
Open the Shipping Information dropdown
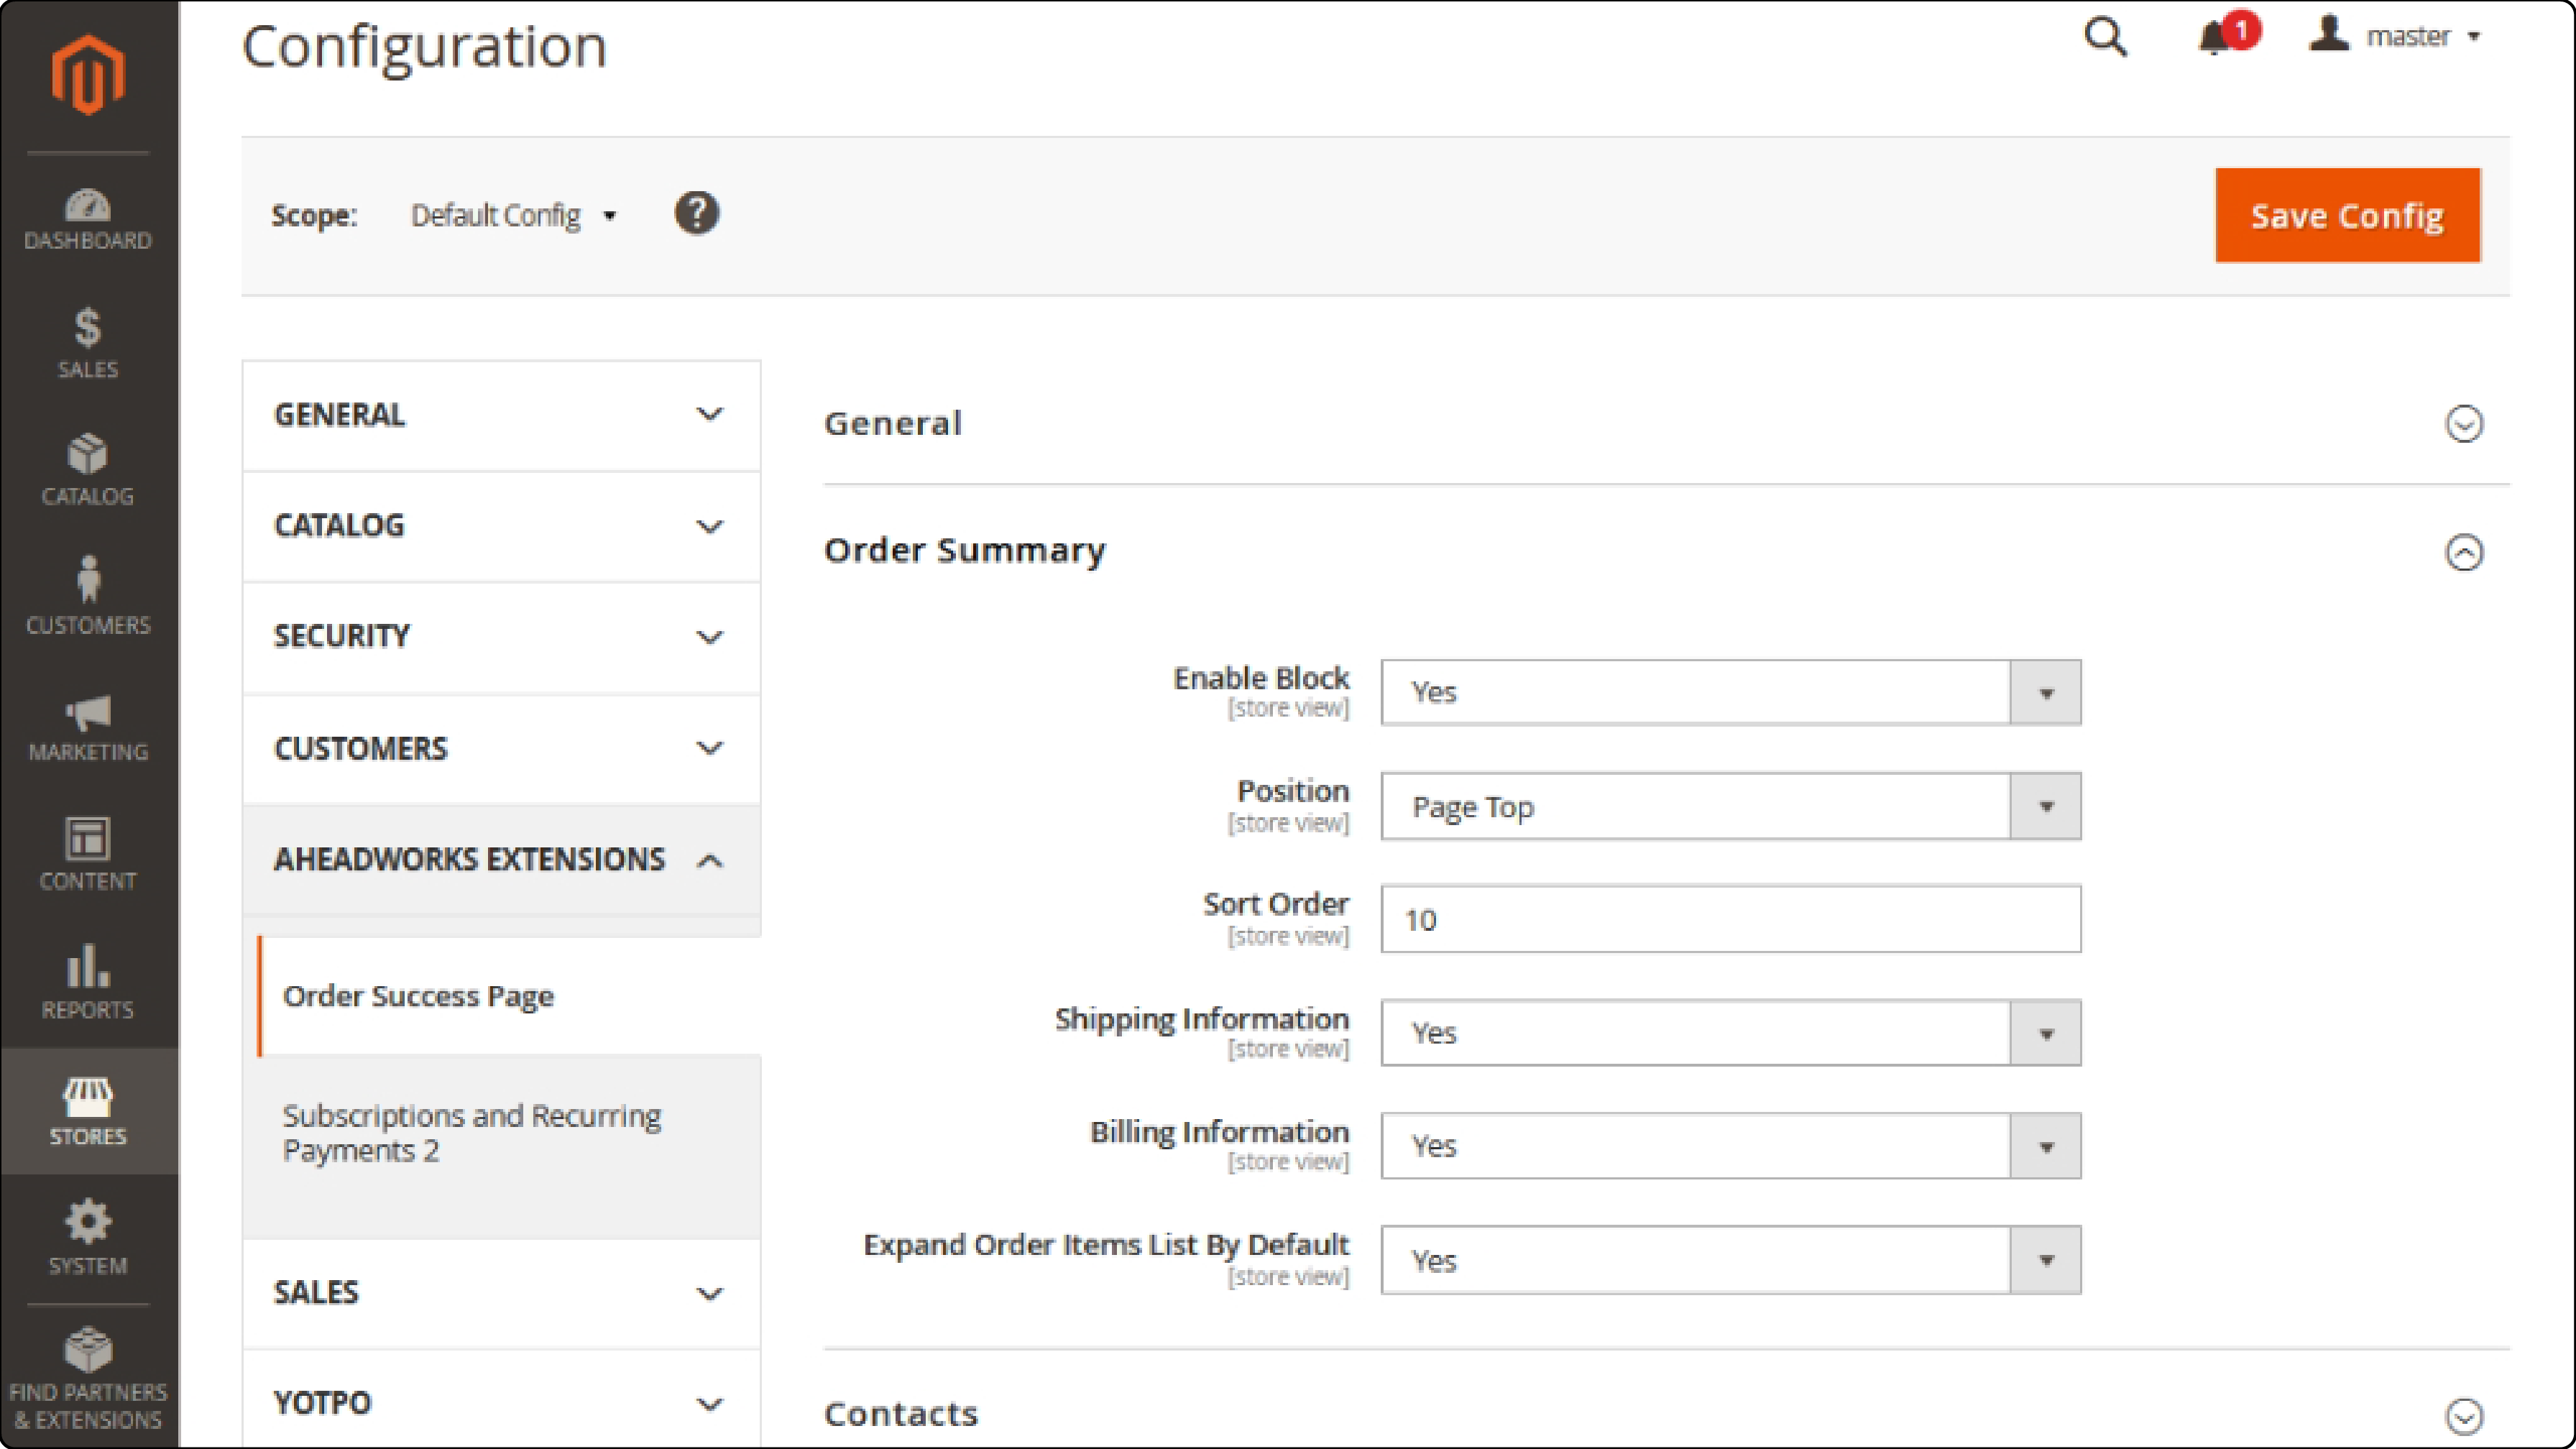[x=1731, y=1033]
